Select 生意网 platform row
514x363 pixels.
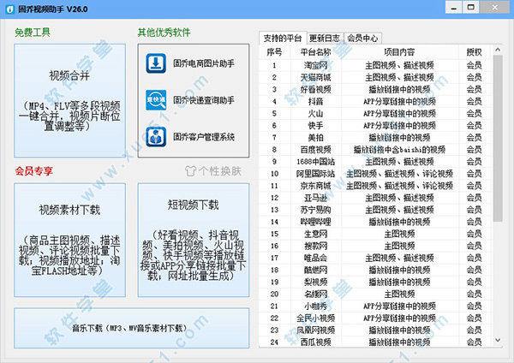tap(375, 234)
